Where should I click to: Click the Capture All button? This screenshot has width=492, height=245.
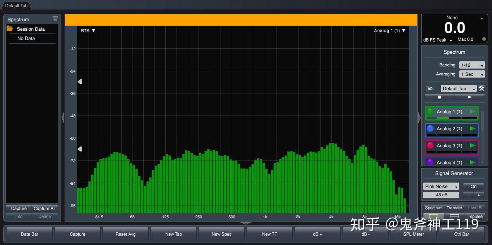pos(44,209)
